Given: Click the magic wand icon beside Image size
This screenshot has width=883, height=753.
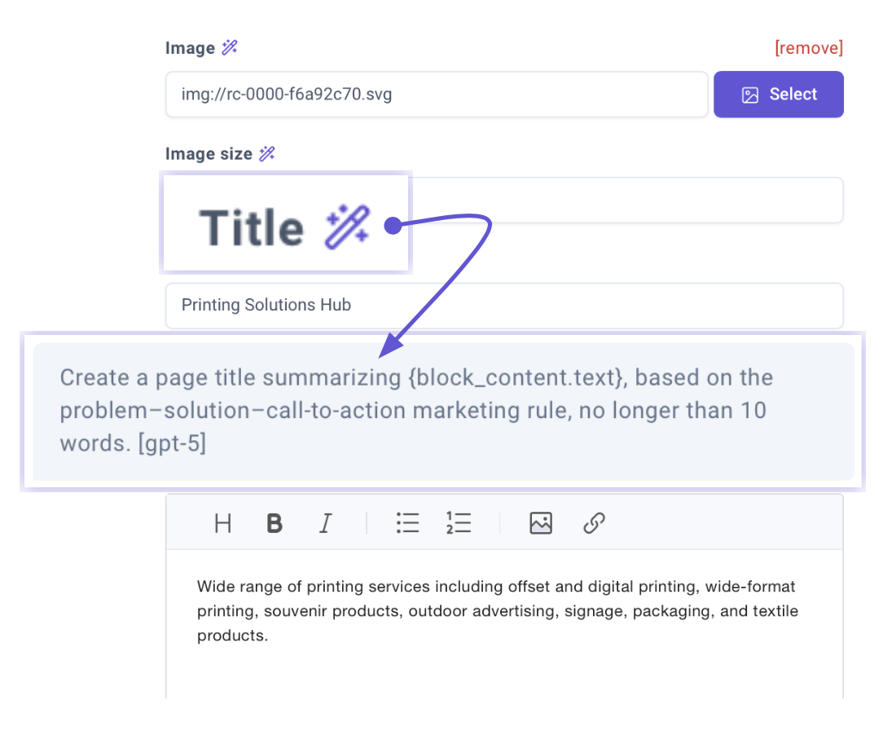Looking at the screenshot, I should (267, 154).
